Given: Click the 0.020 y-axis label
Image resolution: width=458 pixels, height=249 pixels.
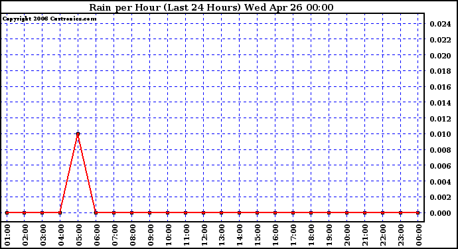Looking at the screenshot, I should click(440, 56).
